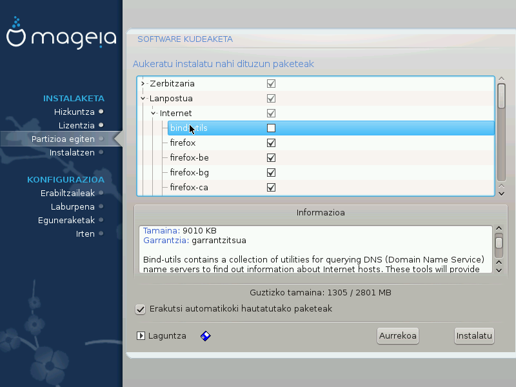Viewport: 516px width, 387px height.
Task: Uncheck the firefox-be package checkbox
Action: point(271,158)
